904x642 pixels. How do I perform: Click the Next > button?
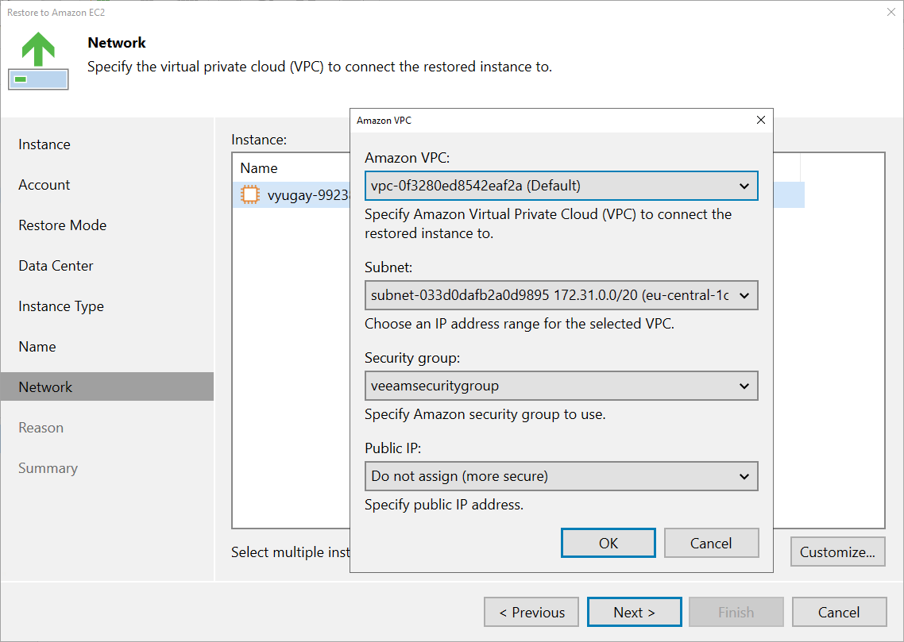[634, 612]
